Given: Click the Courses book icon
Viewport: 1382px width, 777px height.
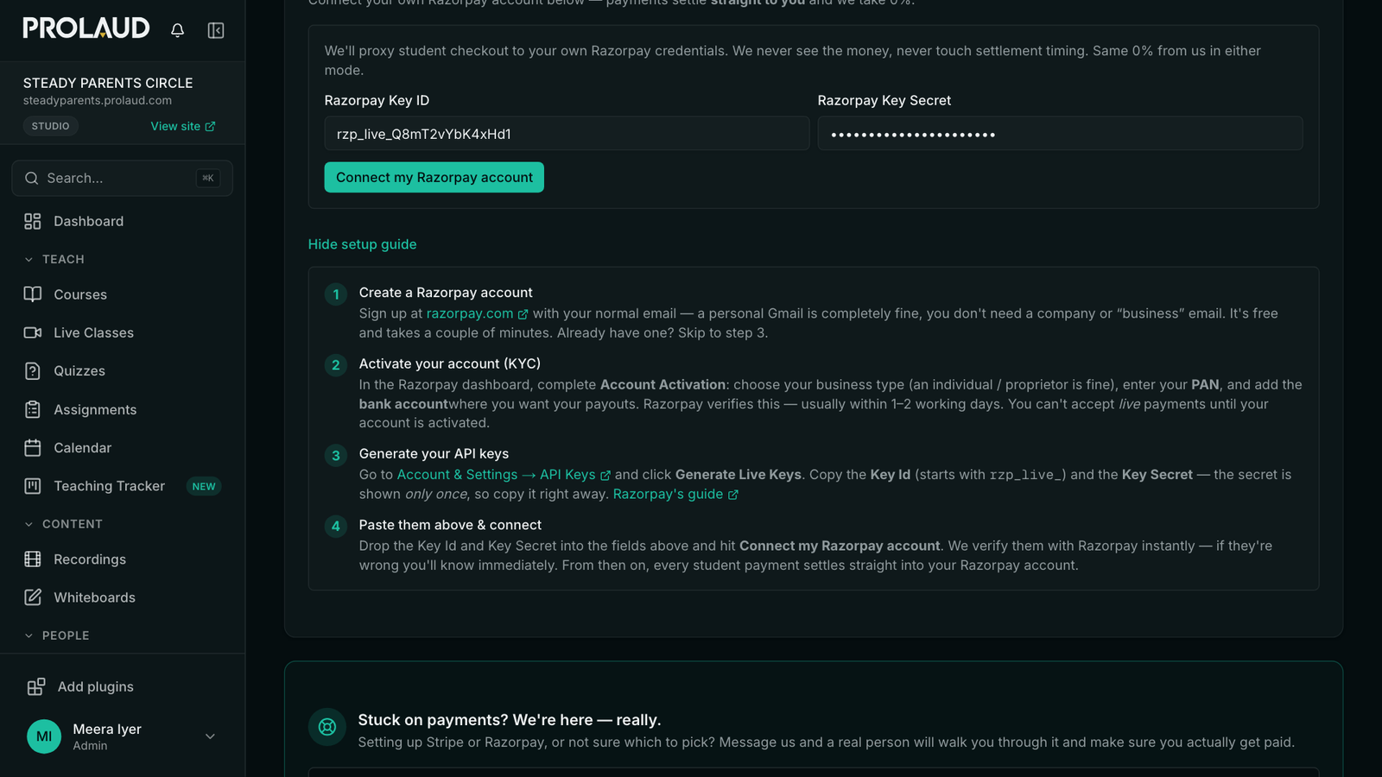Looking at the screenshot, I should (33, 294).
